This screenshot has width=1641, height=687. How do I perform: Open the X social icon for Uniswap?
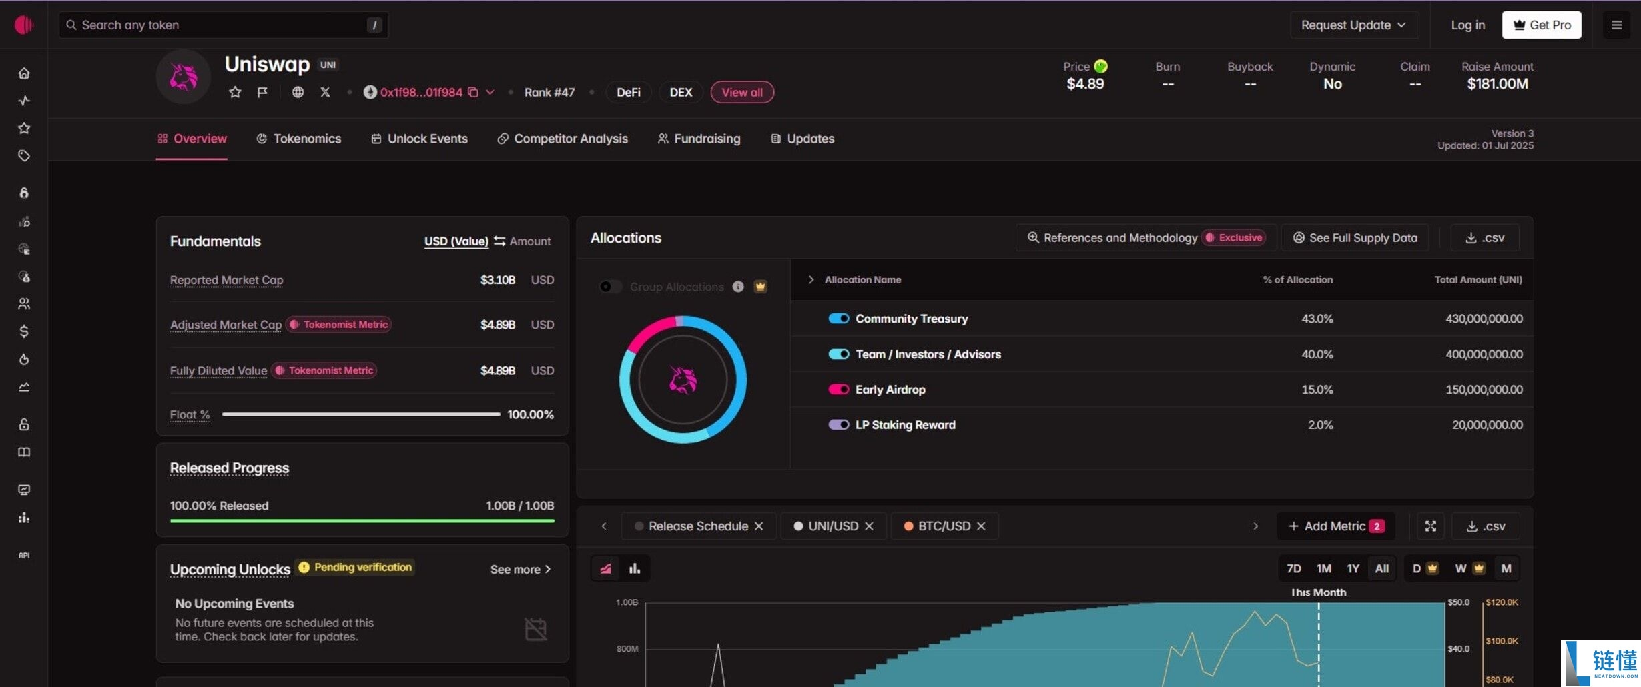[x=325, y=92]
